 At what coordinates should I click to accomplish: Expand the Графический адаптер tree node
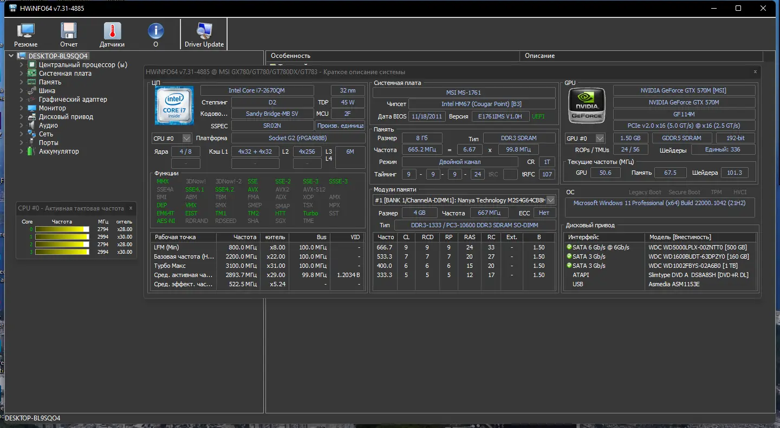click(x=22, y=99)
